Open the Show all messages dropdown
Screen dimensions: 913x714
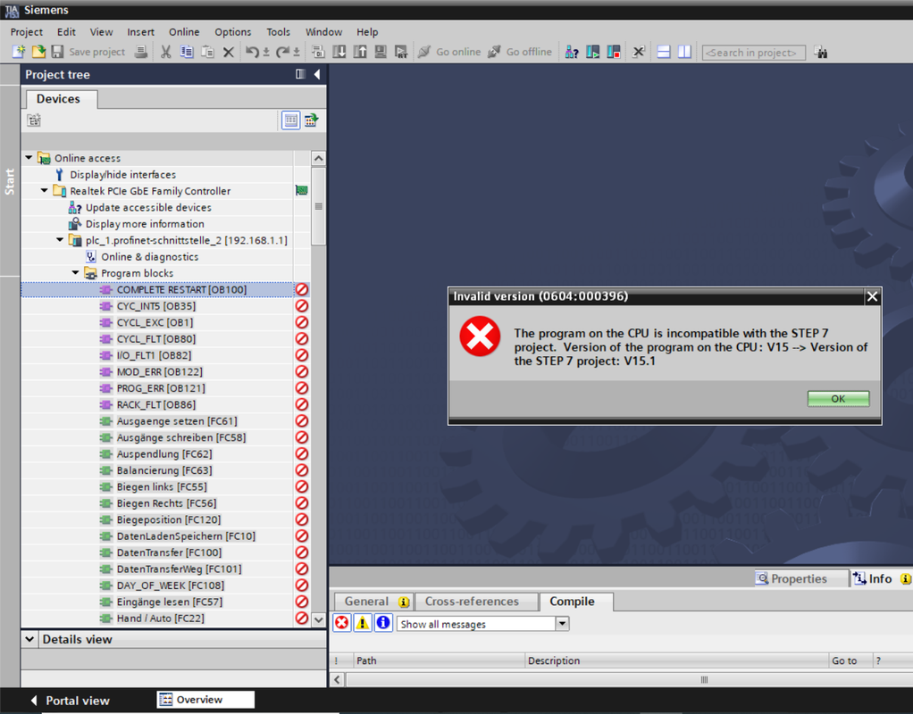[562, 624]
